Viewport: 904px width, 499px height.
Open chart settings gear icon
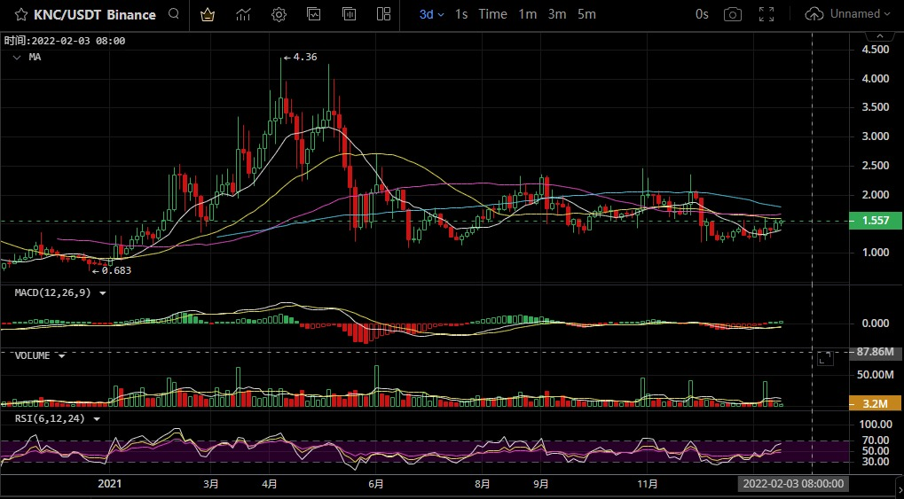[x=279, y=14]
